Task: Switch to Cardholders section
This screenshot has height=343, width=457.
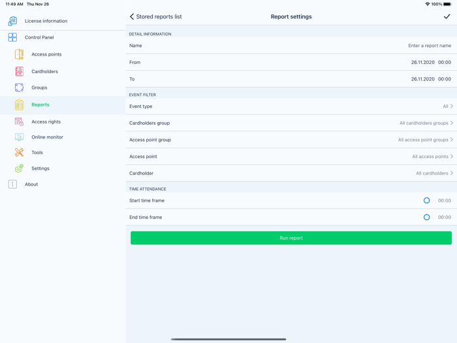Action: pyautogui.click(x=45, y=71)
